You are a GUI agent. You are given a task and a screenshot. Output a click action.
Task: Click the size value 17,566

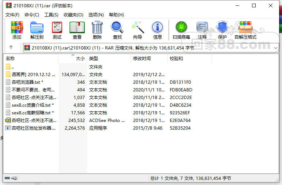click(x=78, y=113)
